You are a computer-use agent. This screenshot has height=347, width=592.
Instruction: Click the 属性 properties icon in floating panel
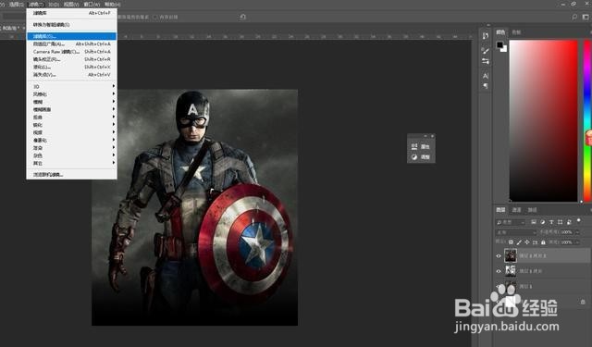coord(414,146)
